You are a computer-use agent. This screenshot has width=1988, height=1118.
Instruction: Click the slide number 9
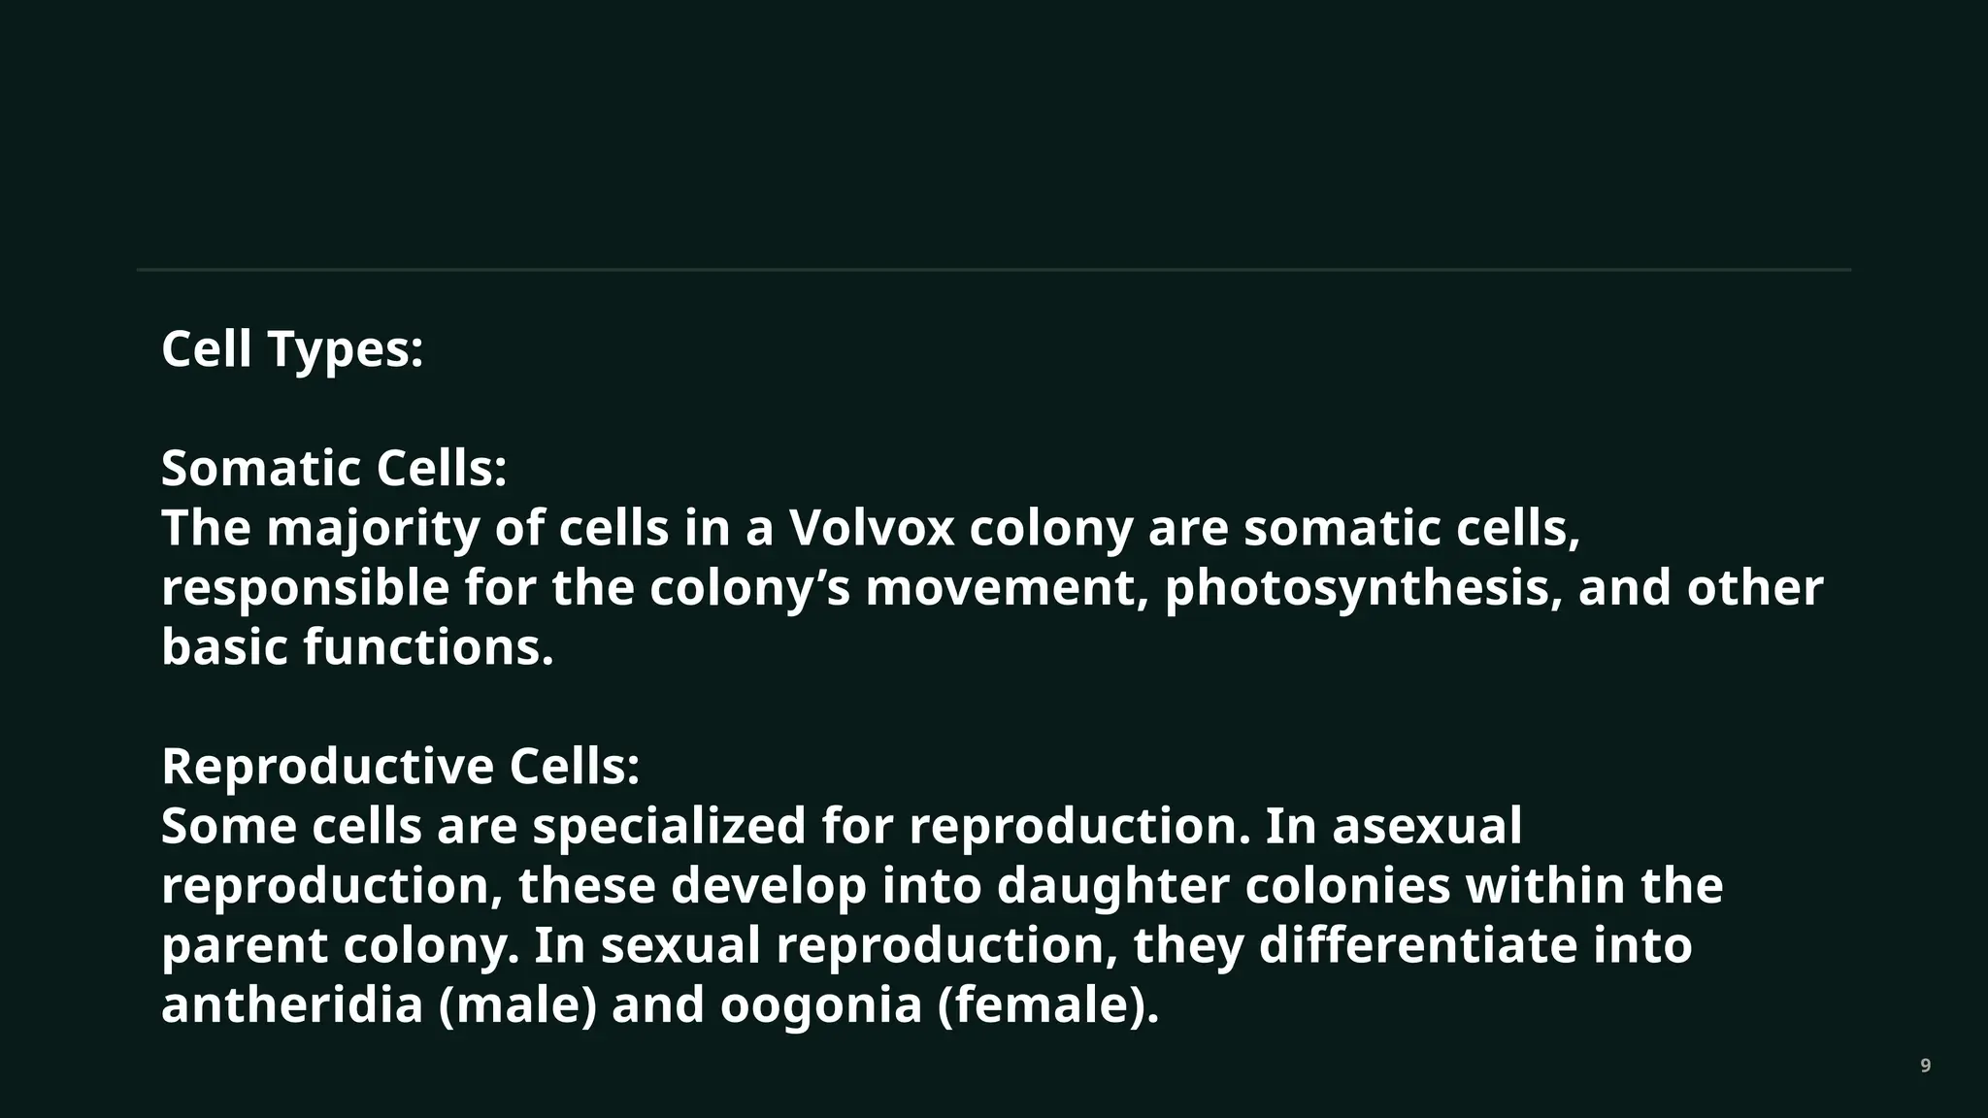pyautogui.click(x=1926, y=1066)
